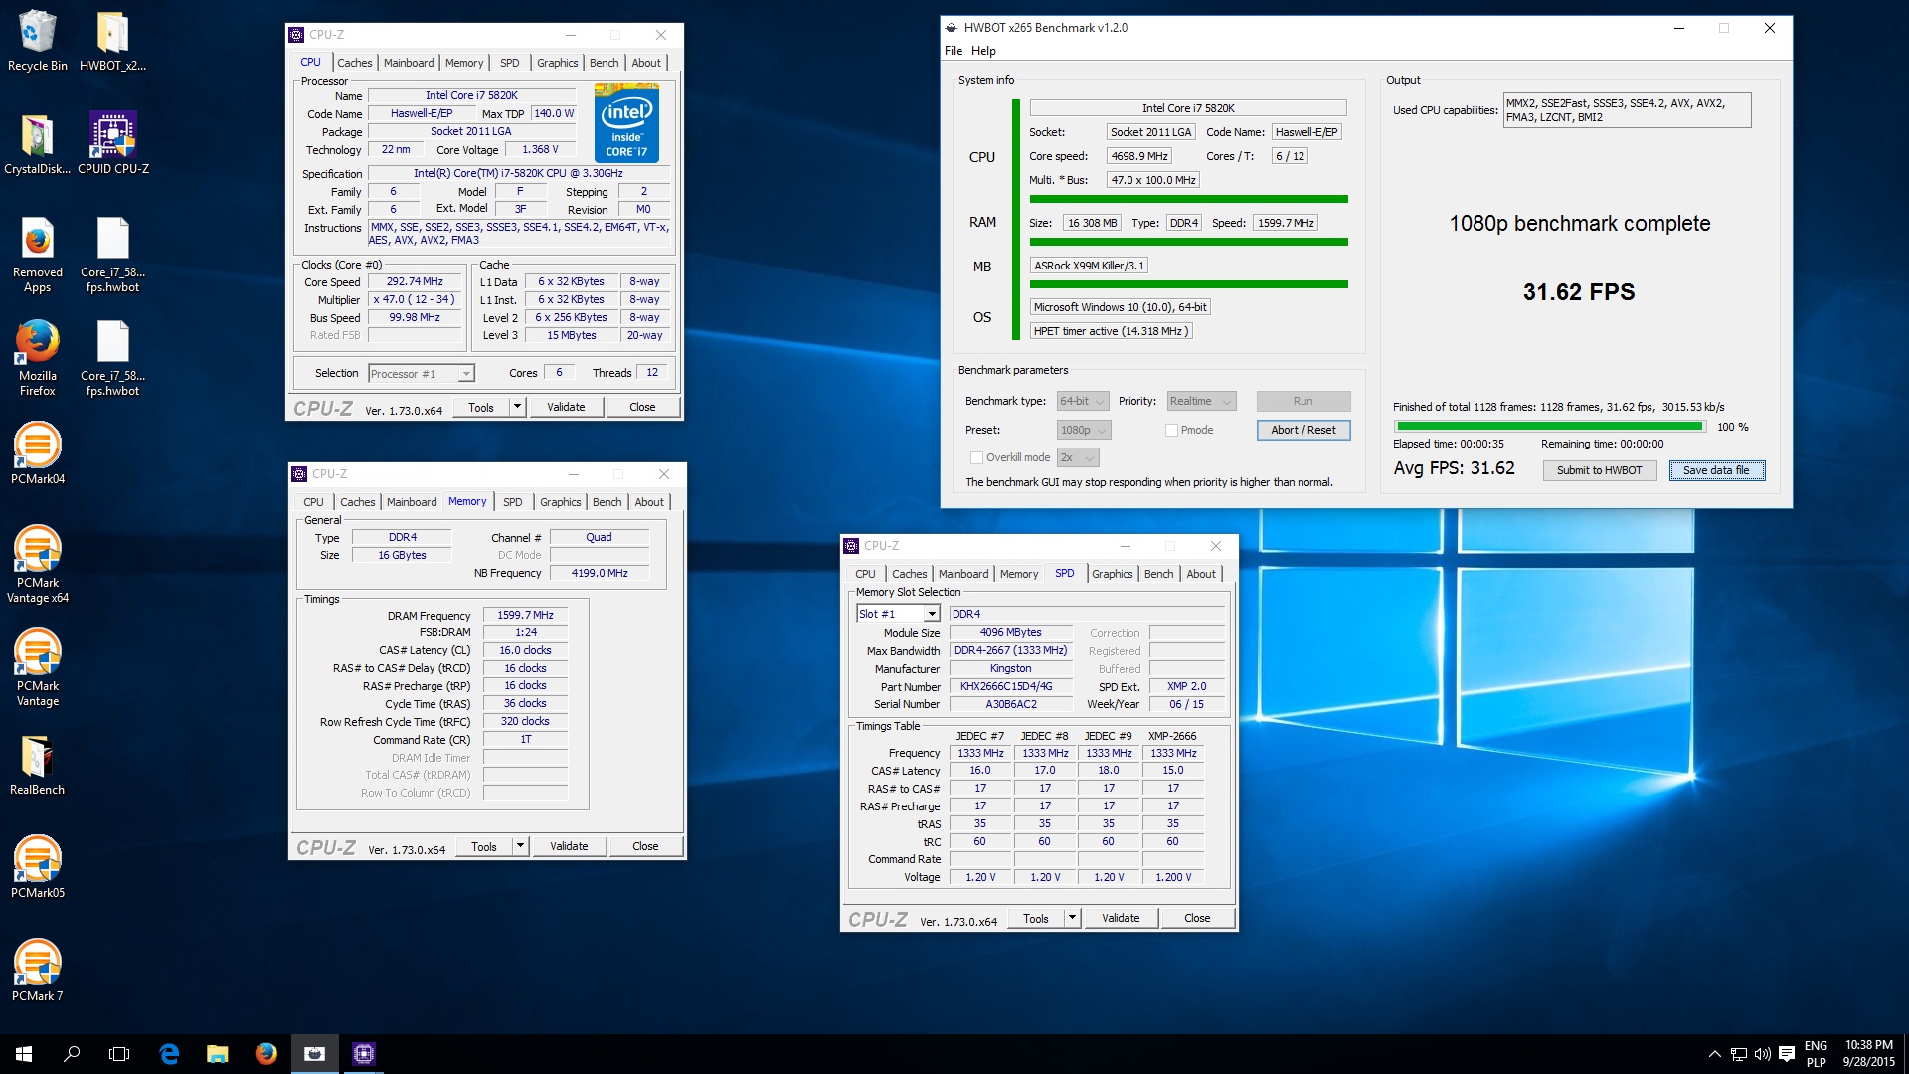Open the volume control in system tray
Image resolution: width=1909 pixels, height=1074 pixels.
pyautogui.click(x=1762, y=1054)
